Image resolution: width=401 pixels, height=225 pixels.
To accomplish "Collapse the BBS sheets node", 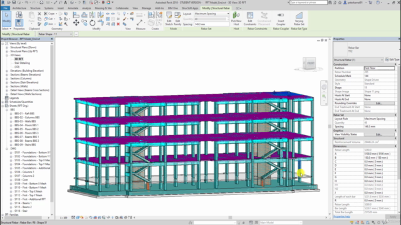I will tap(7, 110).
